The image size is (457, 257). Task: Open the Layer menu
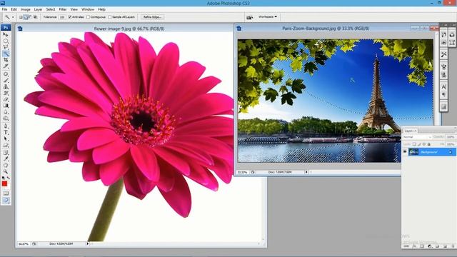(38, 9)
